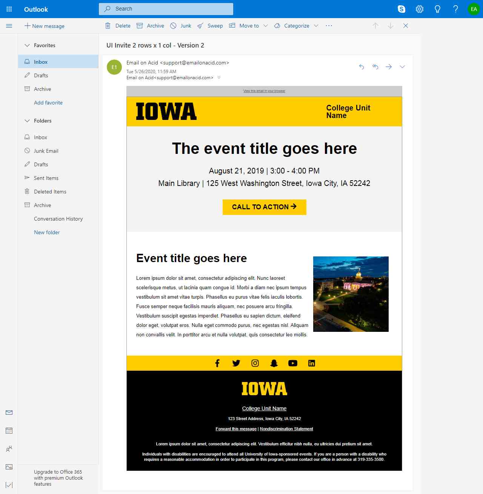Open Outlook settings gear
483x494 pixels.
point(420,9)
